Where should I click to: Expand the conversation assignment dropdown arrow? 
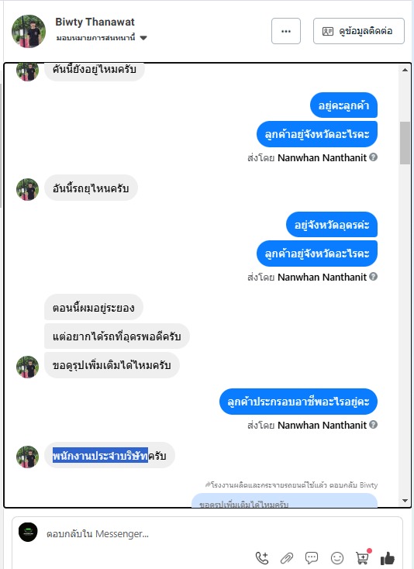pos(143,38)
